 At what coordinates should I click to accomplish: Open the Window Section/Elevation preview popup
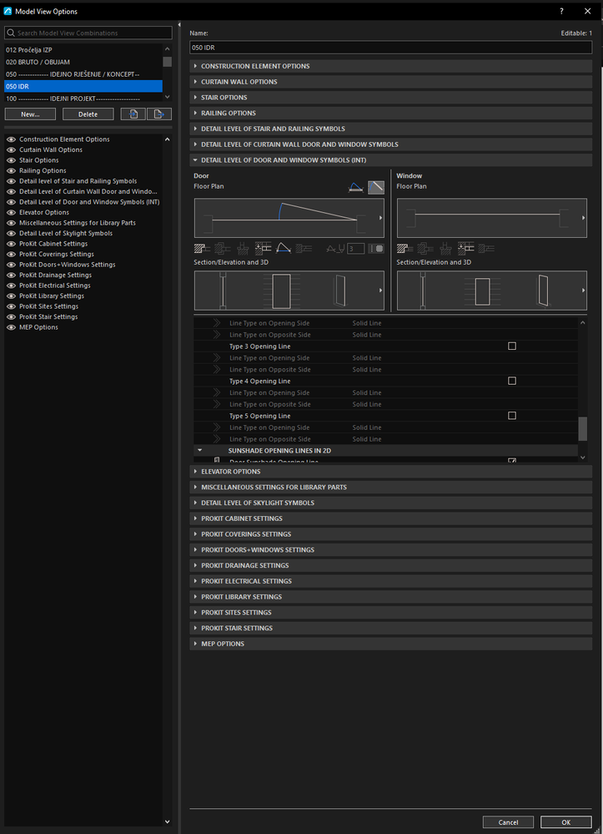pos(583,291)
